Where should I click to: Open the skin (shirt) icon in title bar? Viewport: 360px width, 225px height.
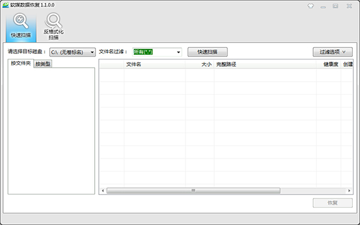click(x=311, y=6)
